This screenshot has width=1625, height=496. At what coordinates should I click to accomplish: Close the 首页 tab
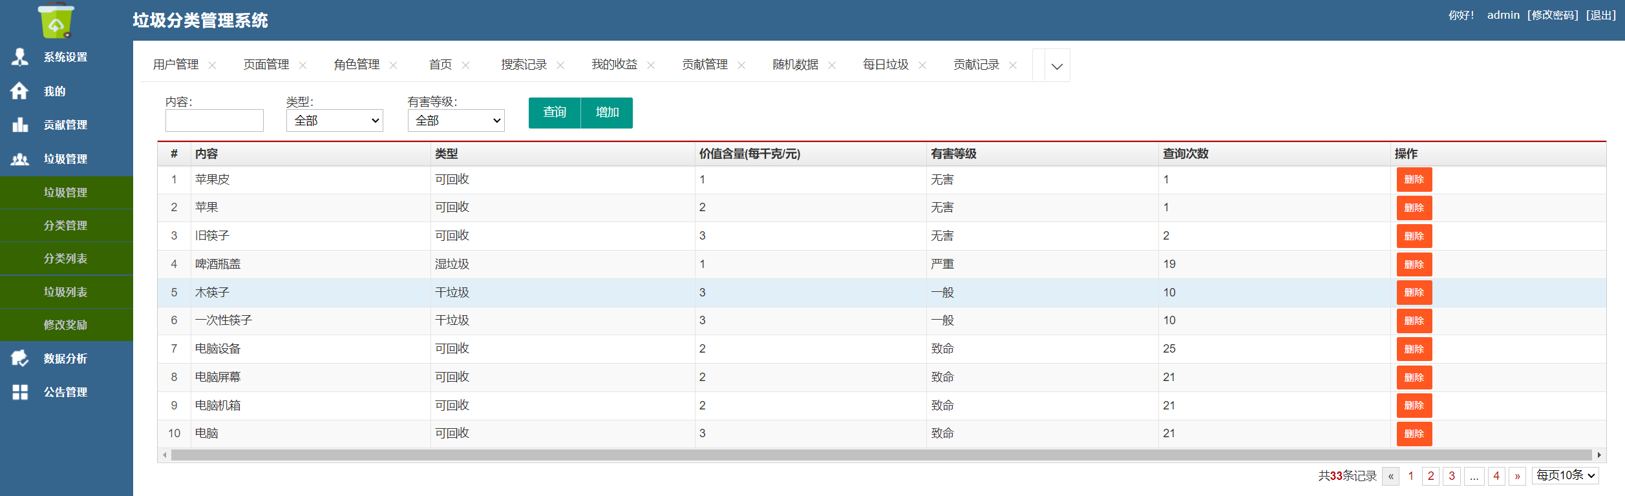pyautogui.click(x=465, y=65)
